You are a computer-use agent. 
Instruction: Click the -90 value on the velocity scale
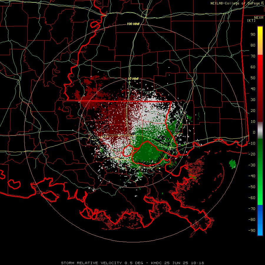tap(252, 231)
